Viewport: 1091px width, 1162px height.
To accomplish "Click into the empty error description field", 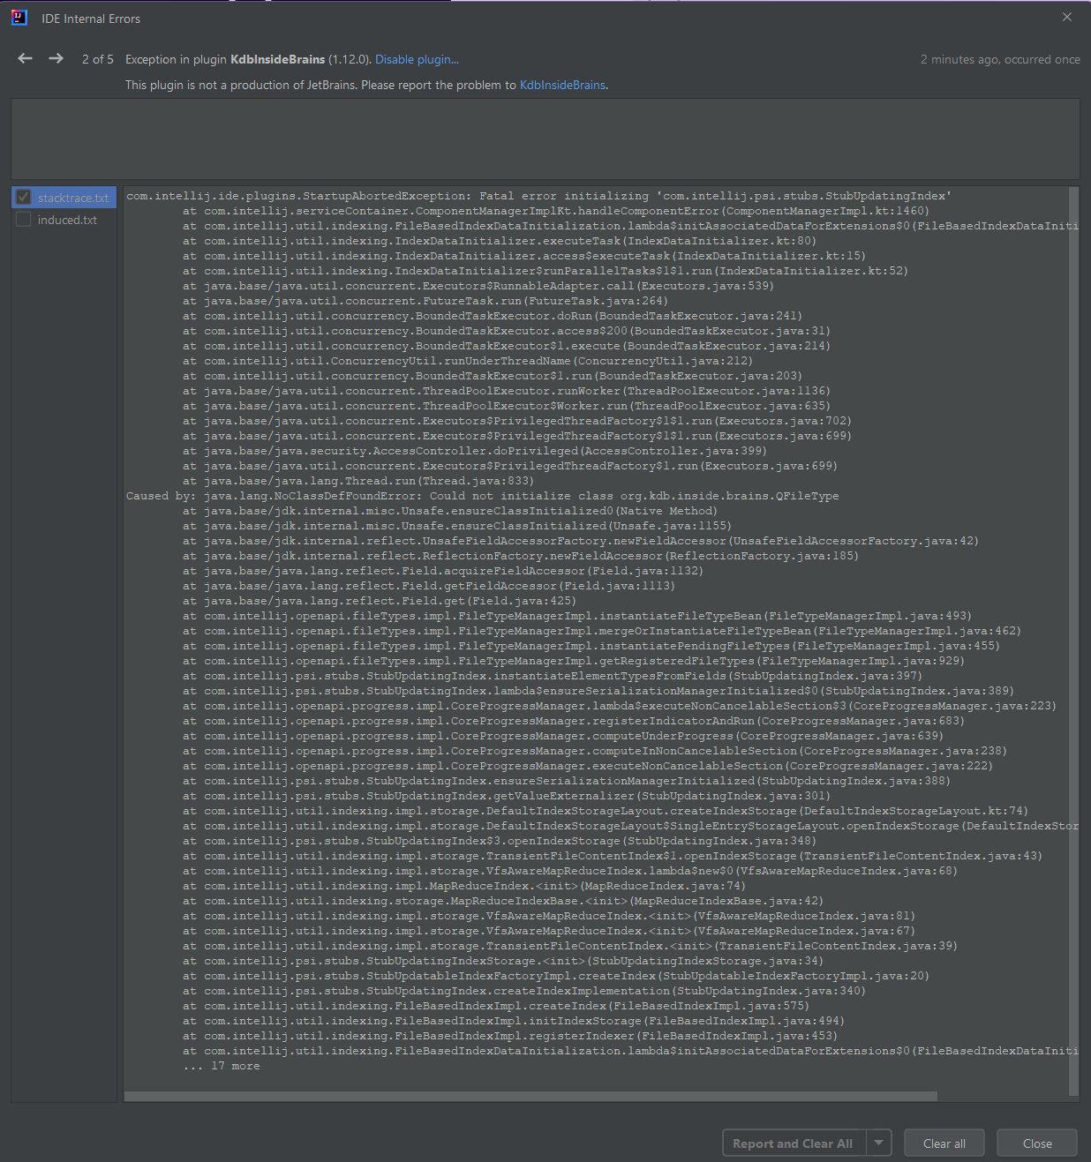I will pyautogui.click(x=545, y=139).
